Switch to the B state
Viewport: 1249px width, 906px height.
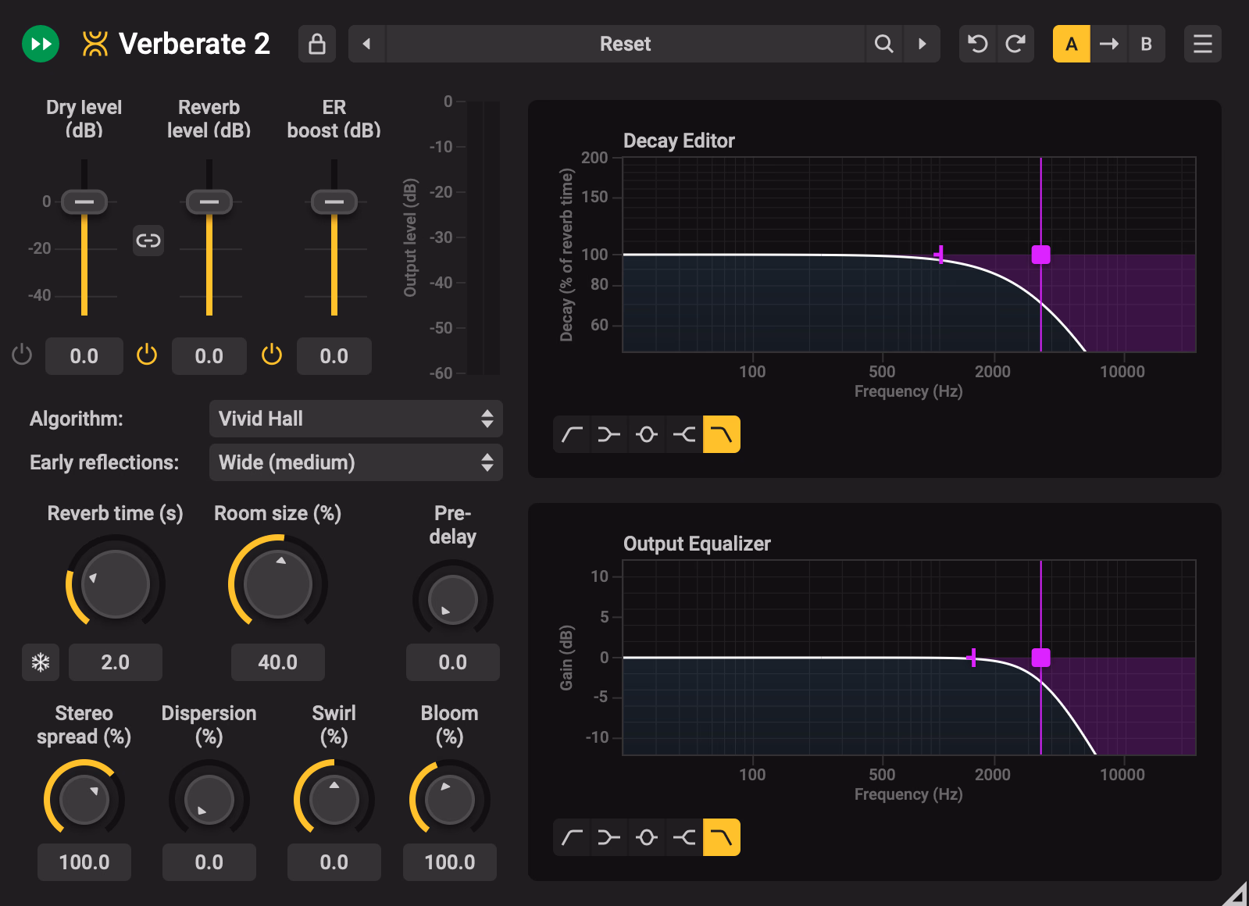(1147, 44)
